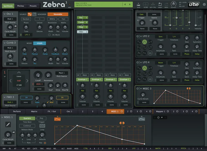Open the Matrix tab in the lower bar
Screen dimensions: 207x151
(34, 112)
